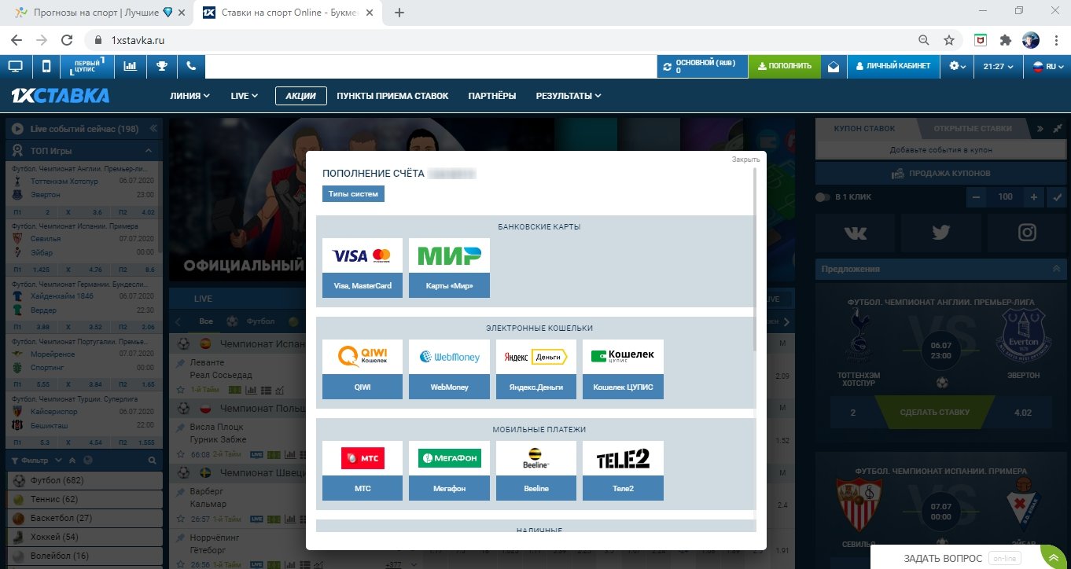Click the bet amount field showing 100
Image resolution: width=1071 pixels, height=569 pixels.
click(x=1005, y=197)
